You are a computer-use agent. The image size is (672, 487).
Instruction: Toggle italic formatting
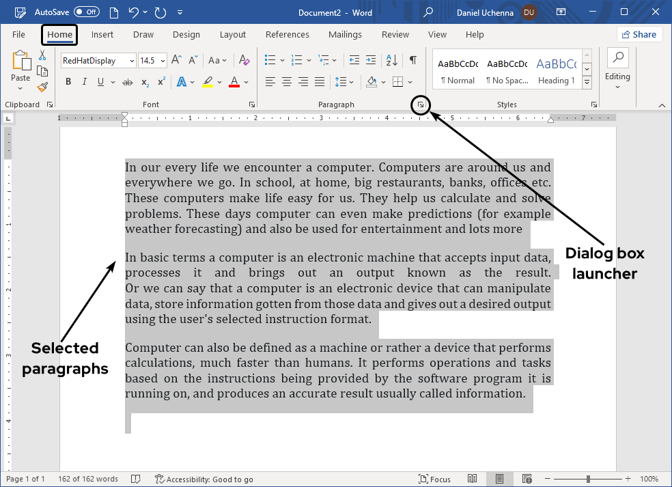pyautogui.click(x=85, y=82)
